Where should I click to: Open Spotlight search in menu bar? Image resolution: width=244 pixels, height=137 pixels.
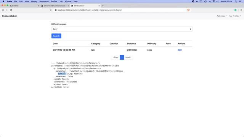coord(236,2)
